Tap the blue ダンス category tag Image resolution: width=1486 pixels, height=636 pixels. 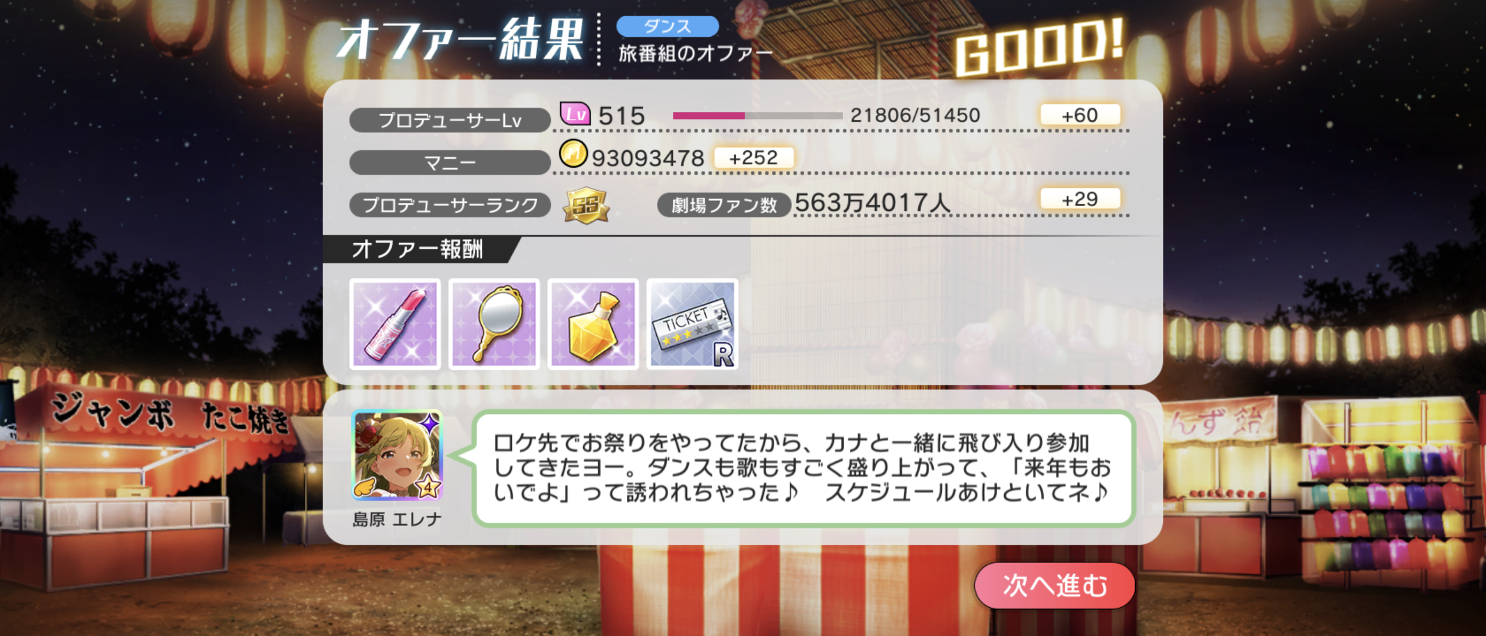pyautogui.click(x=668, y=26)
